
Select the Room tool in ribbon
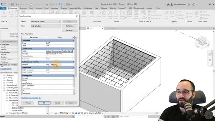(129, 14)
